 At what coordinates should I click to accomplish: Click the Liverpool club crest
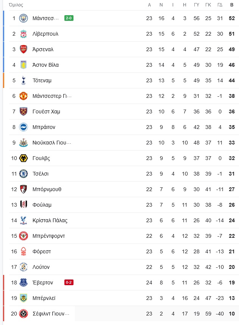[x=23, y=34]
